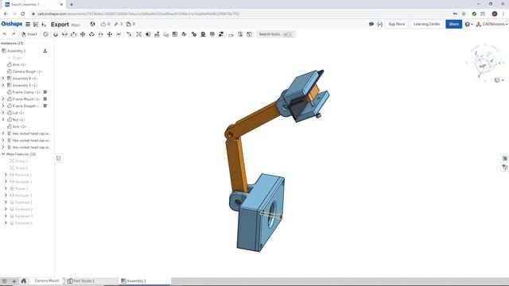Click the App Store button

pyautogui.click(x=397, y=24)
